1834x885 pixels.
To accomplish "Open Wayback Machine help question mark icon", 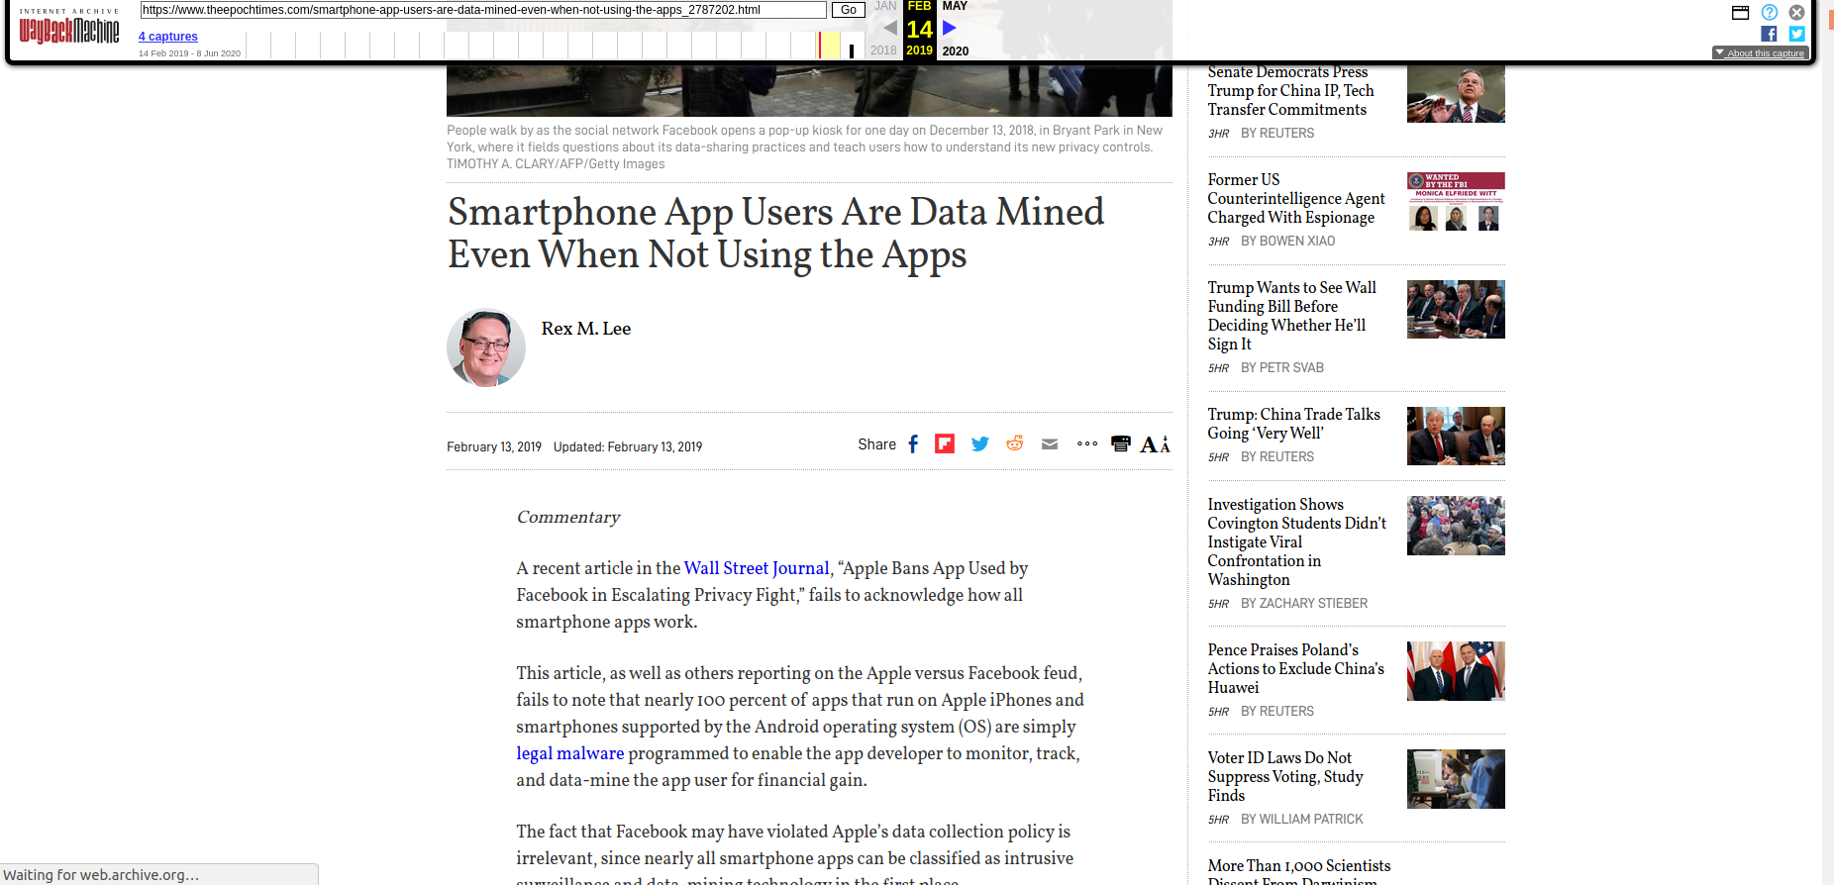I will [x=1769, y=13].
